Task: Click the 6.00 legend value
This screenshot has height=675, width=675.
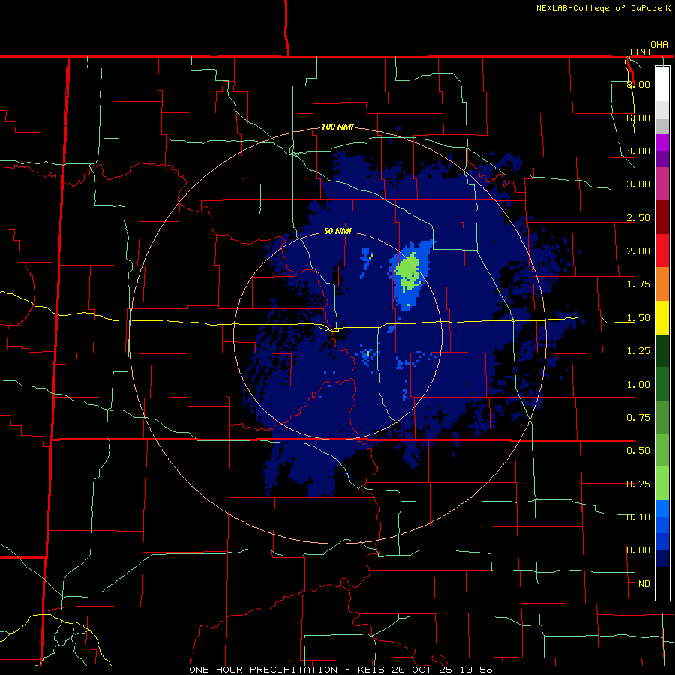Action: tap(638, 118)
